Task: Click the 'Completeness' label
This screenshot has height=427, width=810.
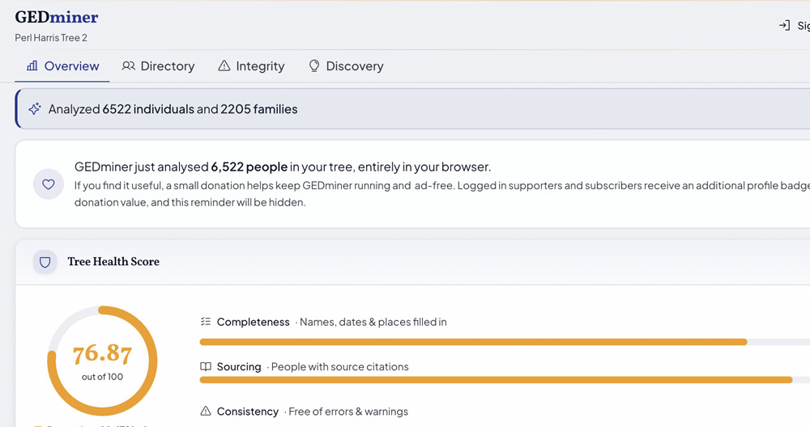Action: (253, 322)
